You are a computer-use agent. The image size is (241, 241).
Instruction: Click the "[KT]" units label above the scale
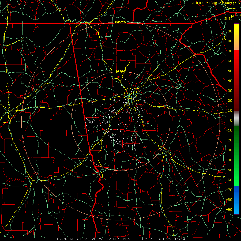228,18
